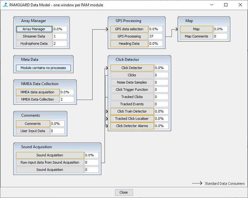The width and height of the screenshot is (248, 198).
Task: Click the Streamer Data button
Action: click(x=34, y=36)
